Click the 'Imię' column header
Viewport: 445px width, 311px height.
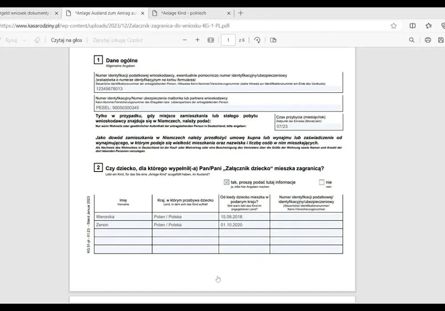pos(123,200)
